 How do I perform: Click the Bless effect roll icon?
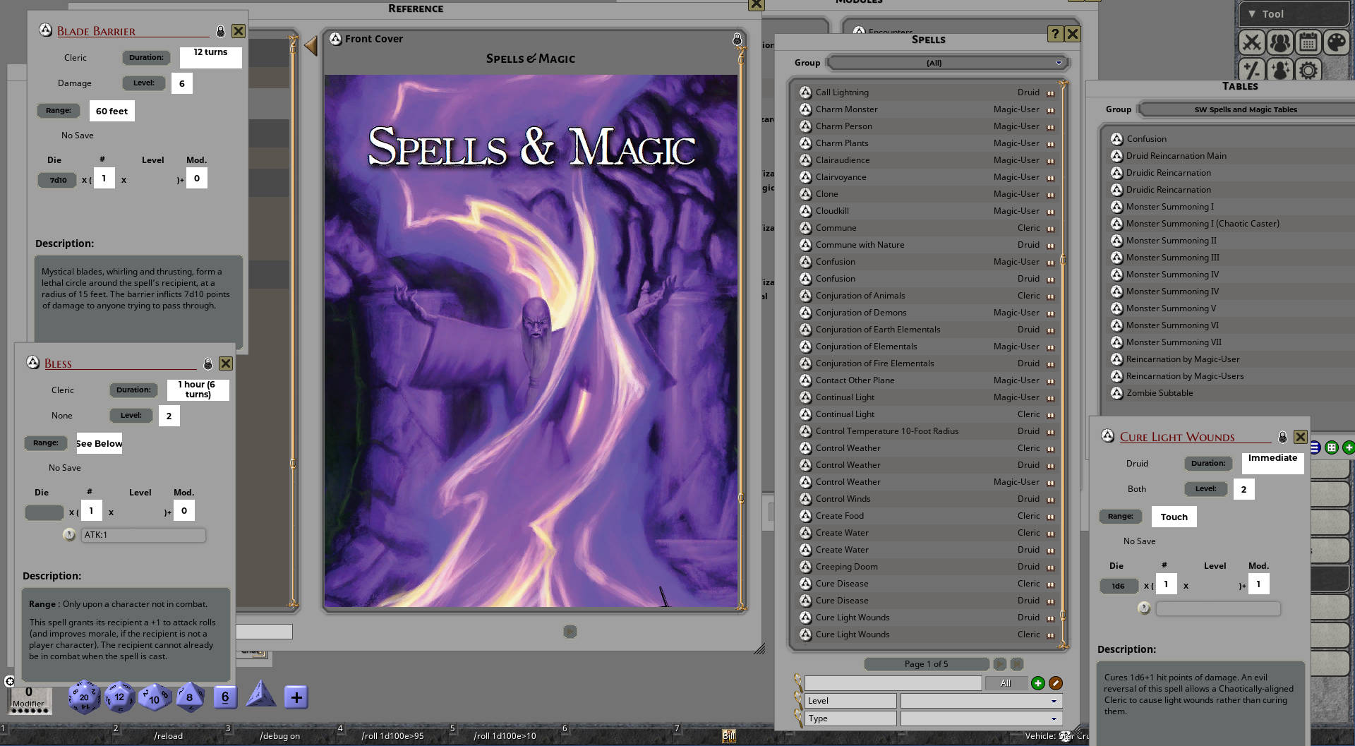click(69, 535)
